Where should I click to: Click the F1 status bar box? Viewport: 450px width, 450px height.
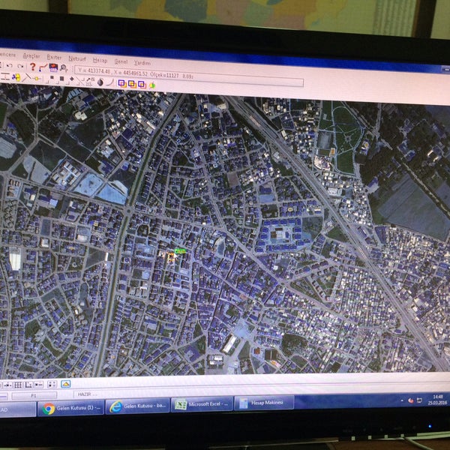tap(34, 396)
